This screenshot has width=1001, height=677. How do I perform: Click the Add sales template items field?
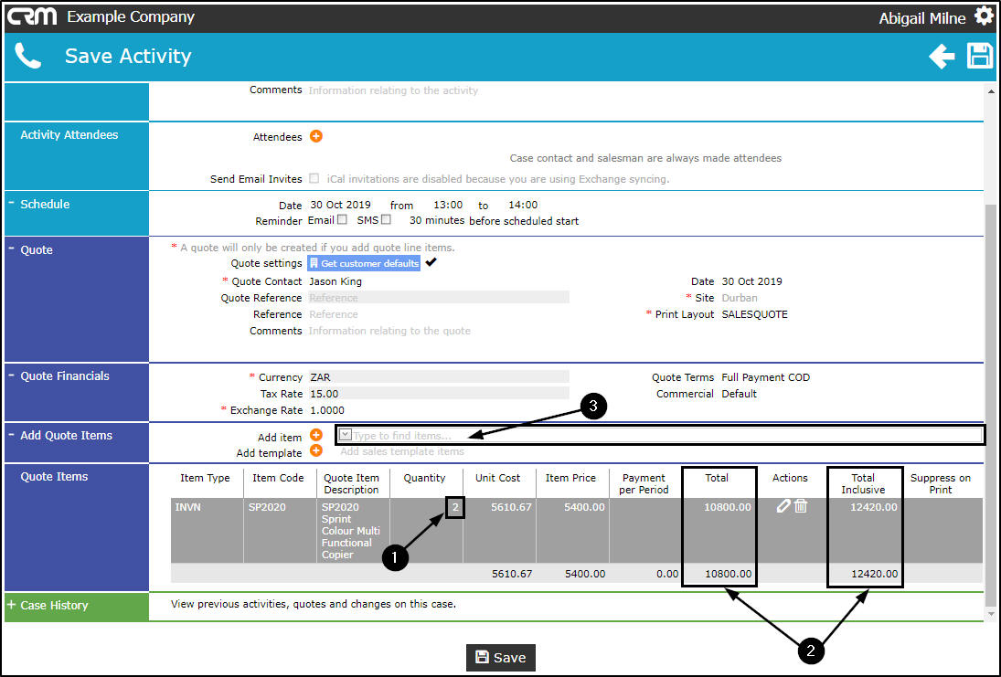(x=402, y=451)
